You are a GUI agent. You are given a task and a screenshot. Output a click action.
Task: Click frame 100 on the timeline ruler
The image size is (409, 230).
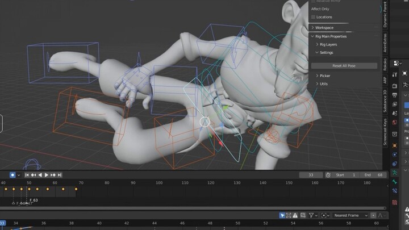(x=159, y=183)
